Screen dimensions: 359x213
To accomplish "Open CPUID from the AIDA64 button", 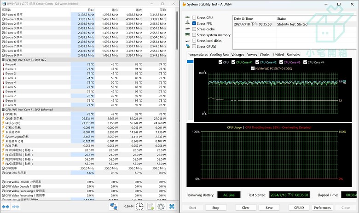I will tap(299, 207).
